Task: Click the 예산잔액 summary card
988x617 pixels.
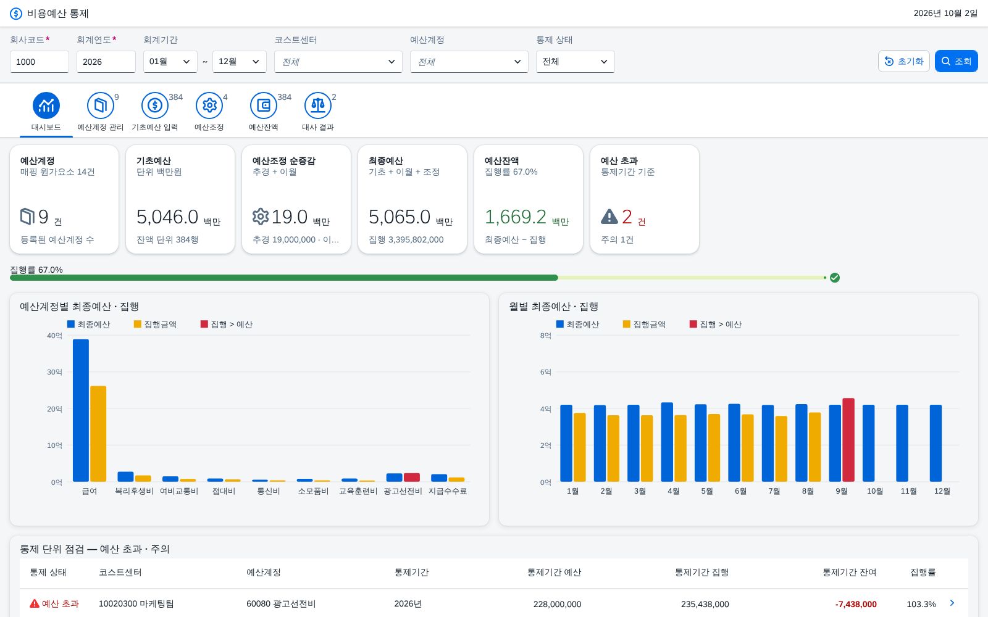Action: point(529,199)
